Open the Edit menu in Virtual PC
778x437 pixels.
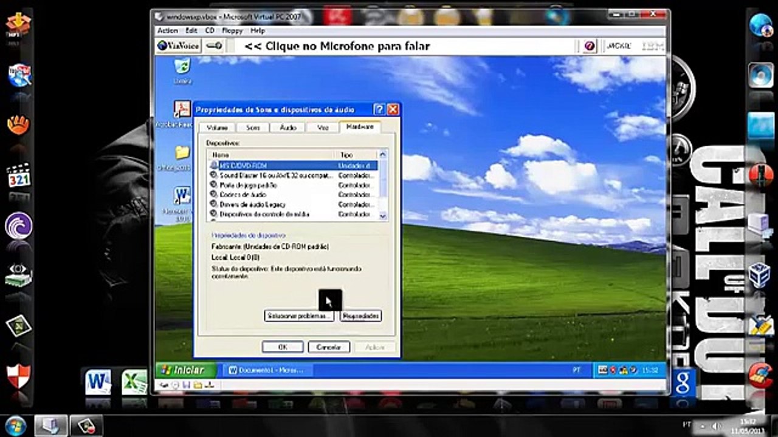(191, 30)
